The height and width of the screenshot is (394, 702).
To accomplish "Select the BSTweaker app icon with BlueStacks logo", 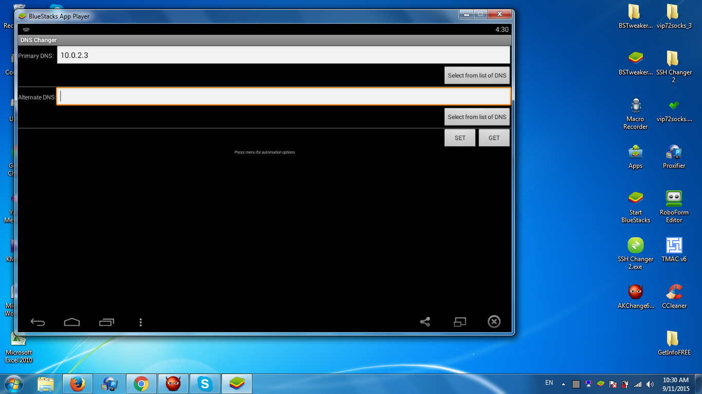I will tap(636, 63).
